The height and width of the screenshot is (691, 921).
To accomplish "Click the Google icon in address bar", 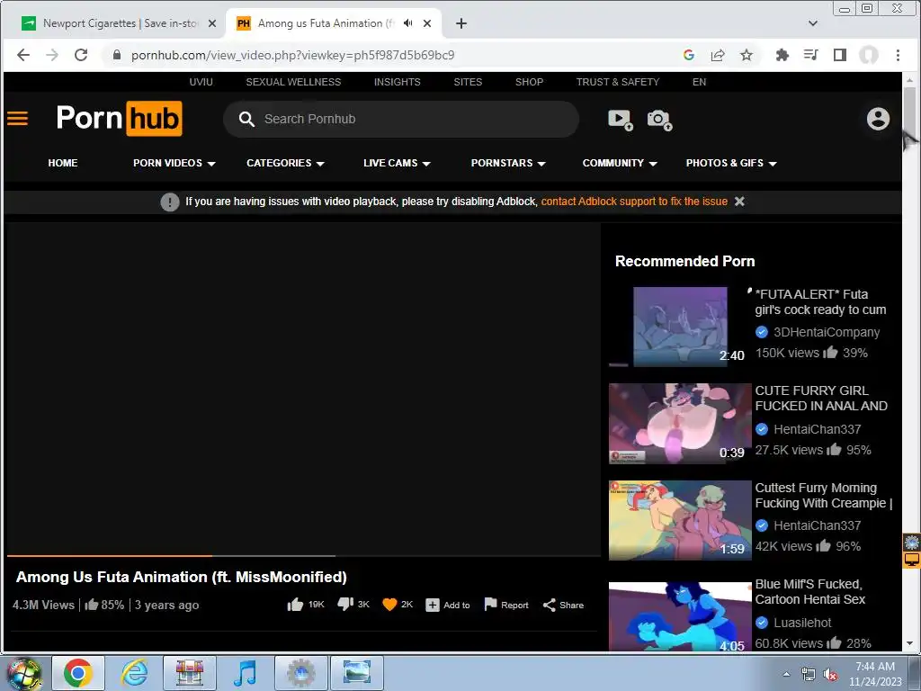I will tap(689, 55).
